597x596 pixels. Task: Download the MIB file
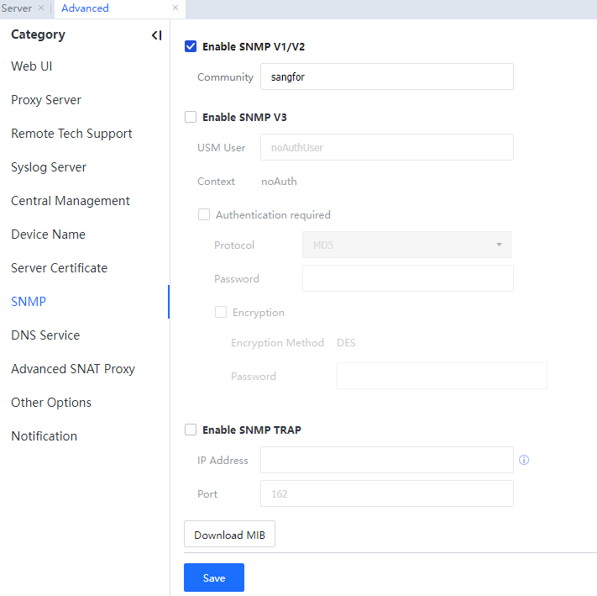pyautogui.click(x=229, y=535)
